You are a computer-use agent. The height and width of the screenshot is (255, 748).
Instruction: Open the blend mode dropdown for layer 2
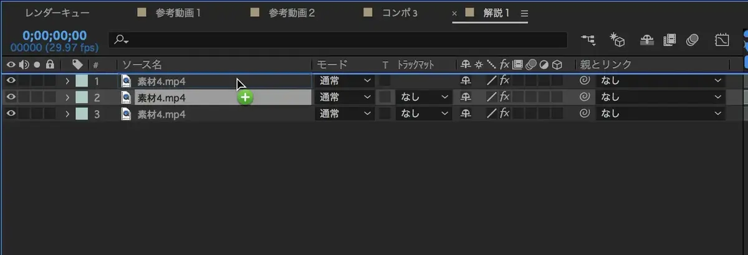345,97
